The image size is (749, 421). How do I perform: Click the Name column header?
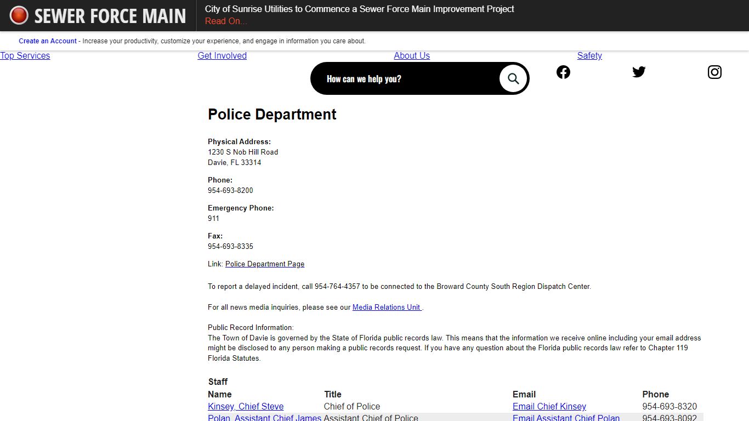click(219, 394)
